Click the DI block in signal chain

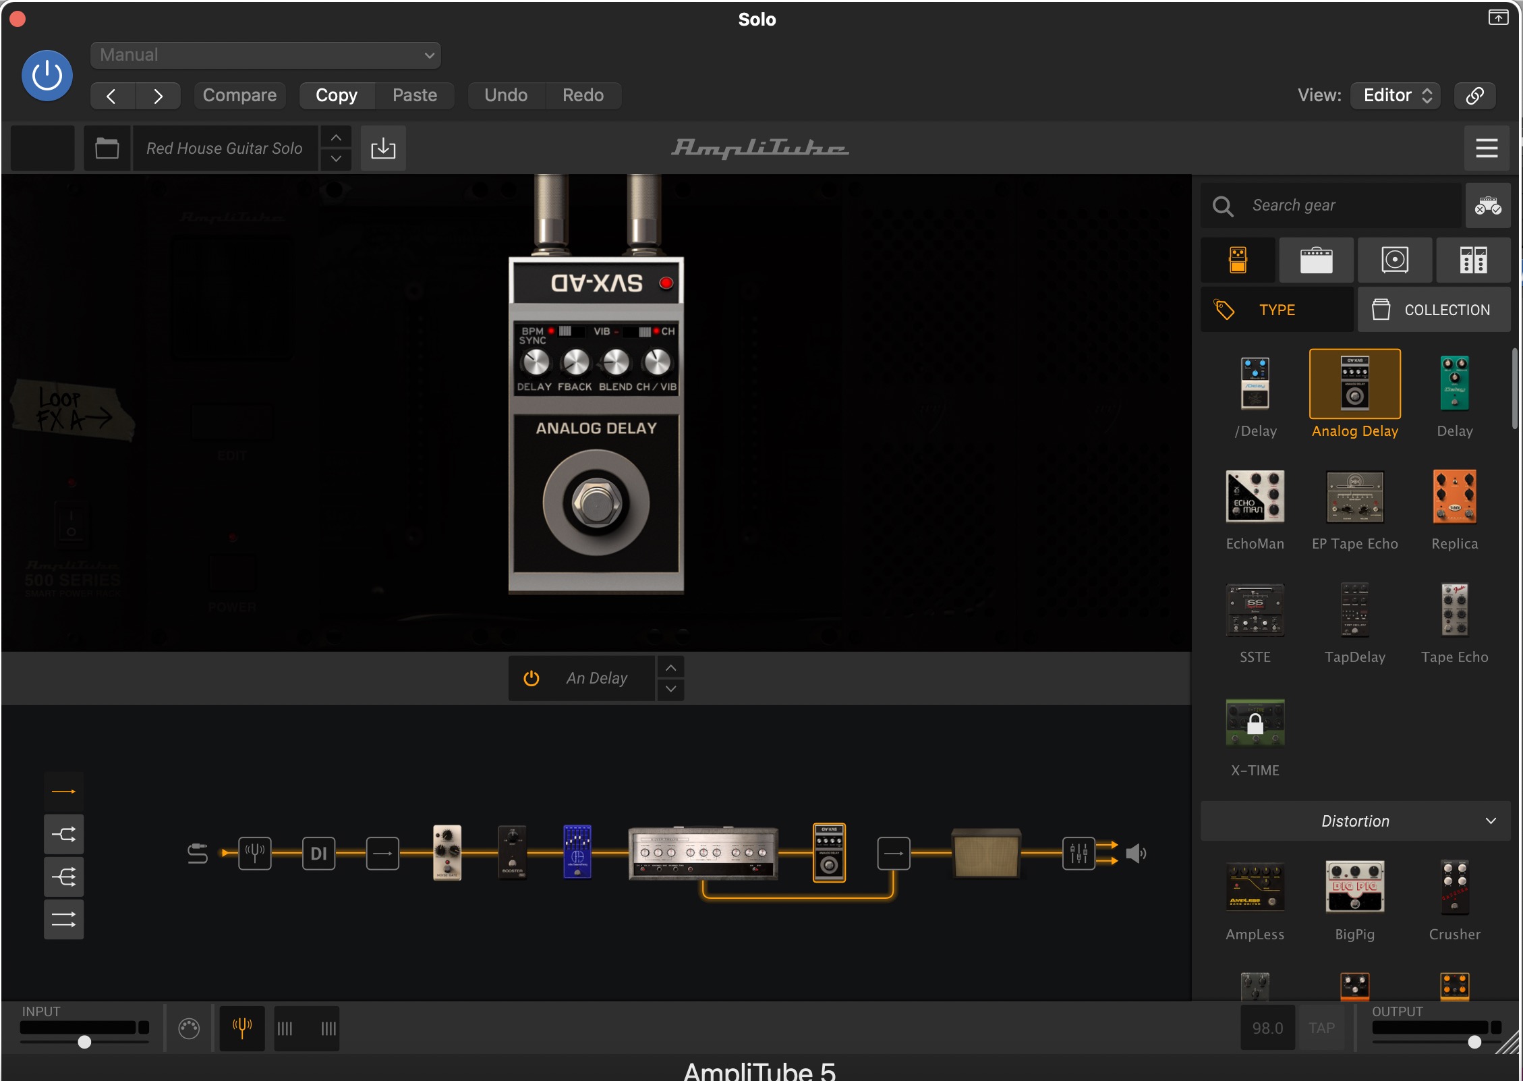pyautogui.click(x=319, y=854)
